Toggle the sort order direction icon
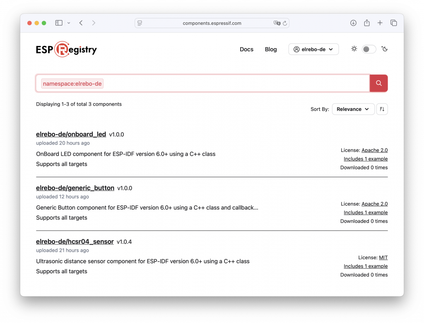This screenshot has width=424, height=323. pyautogui.click(x=382, y=109)
